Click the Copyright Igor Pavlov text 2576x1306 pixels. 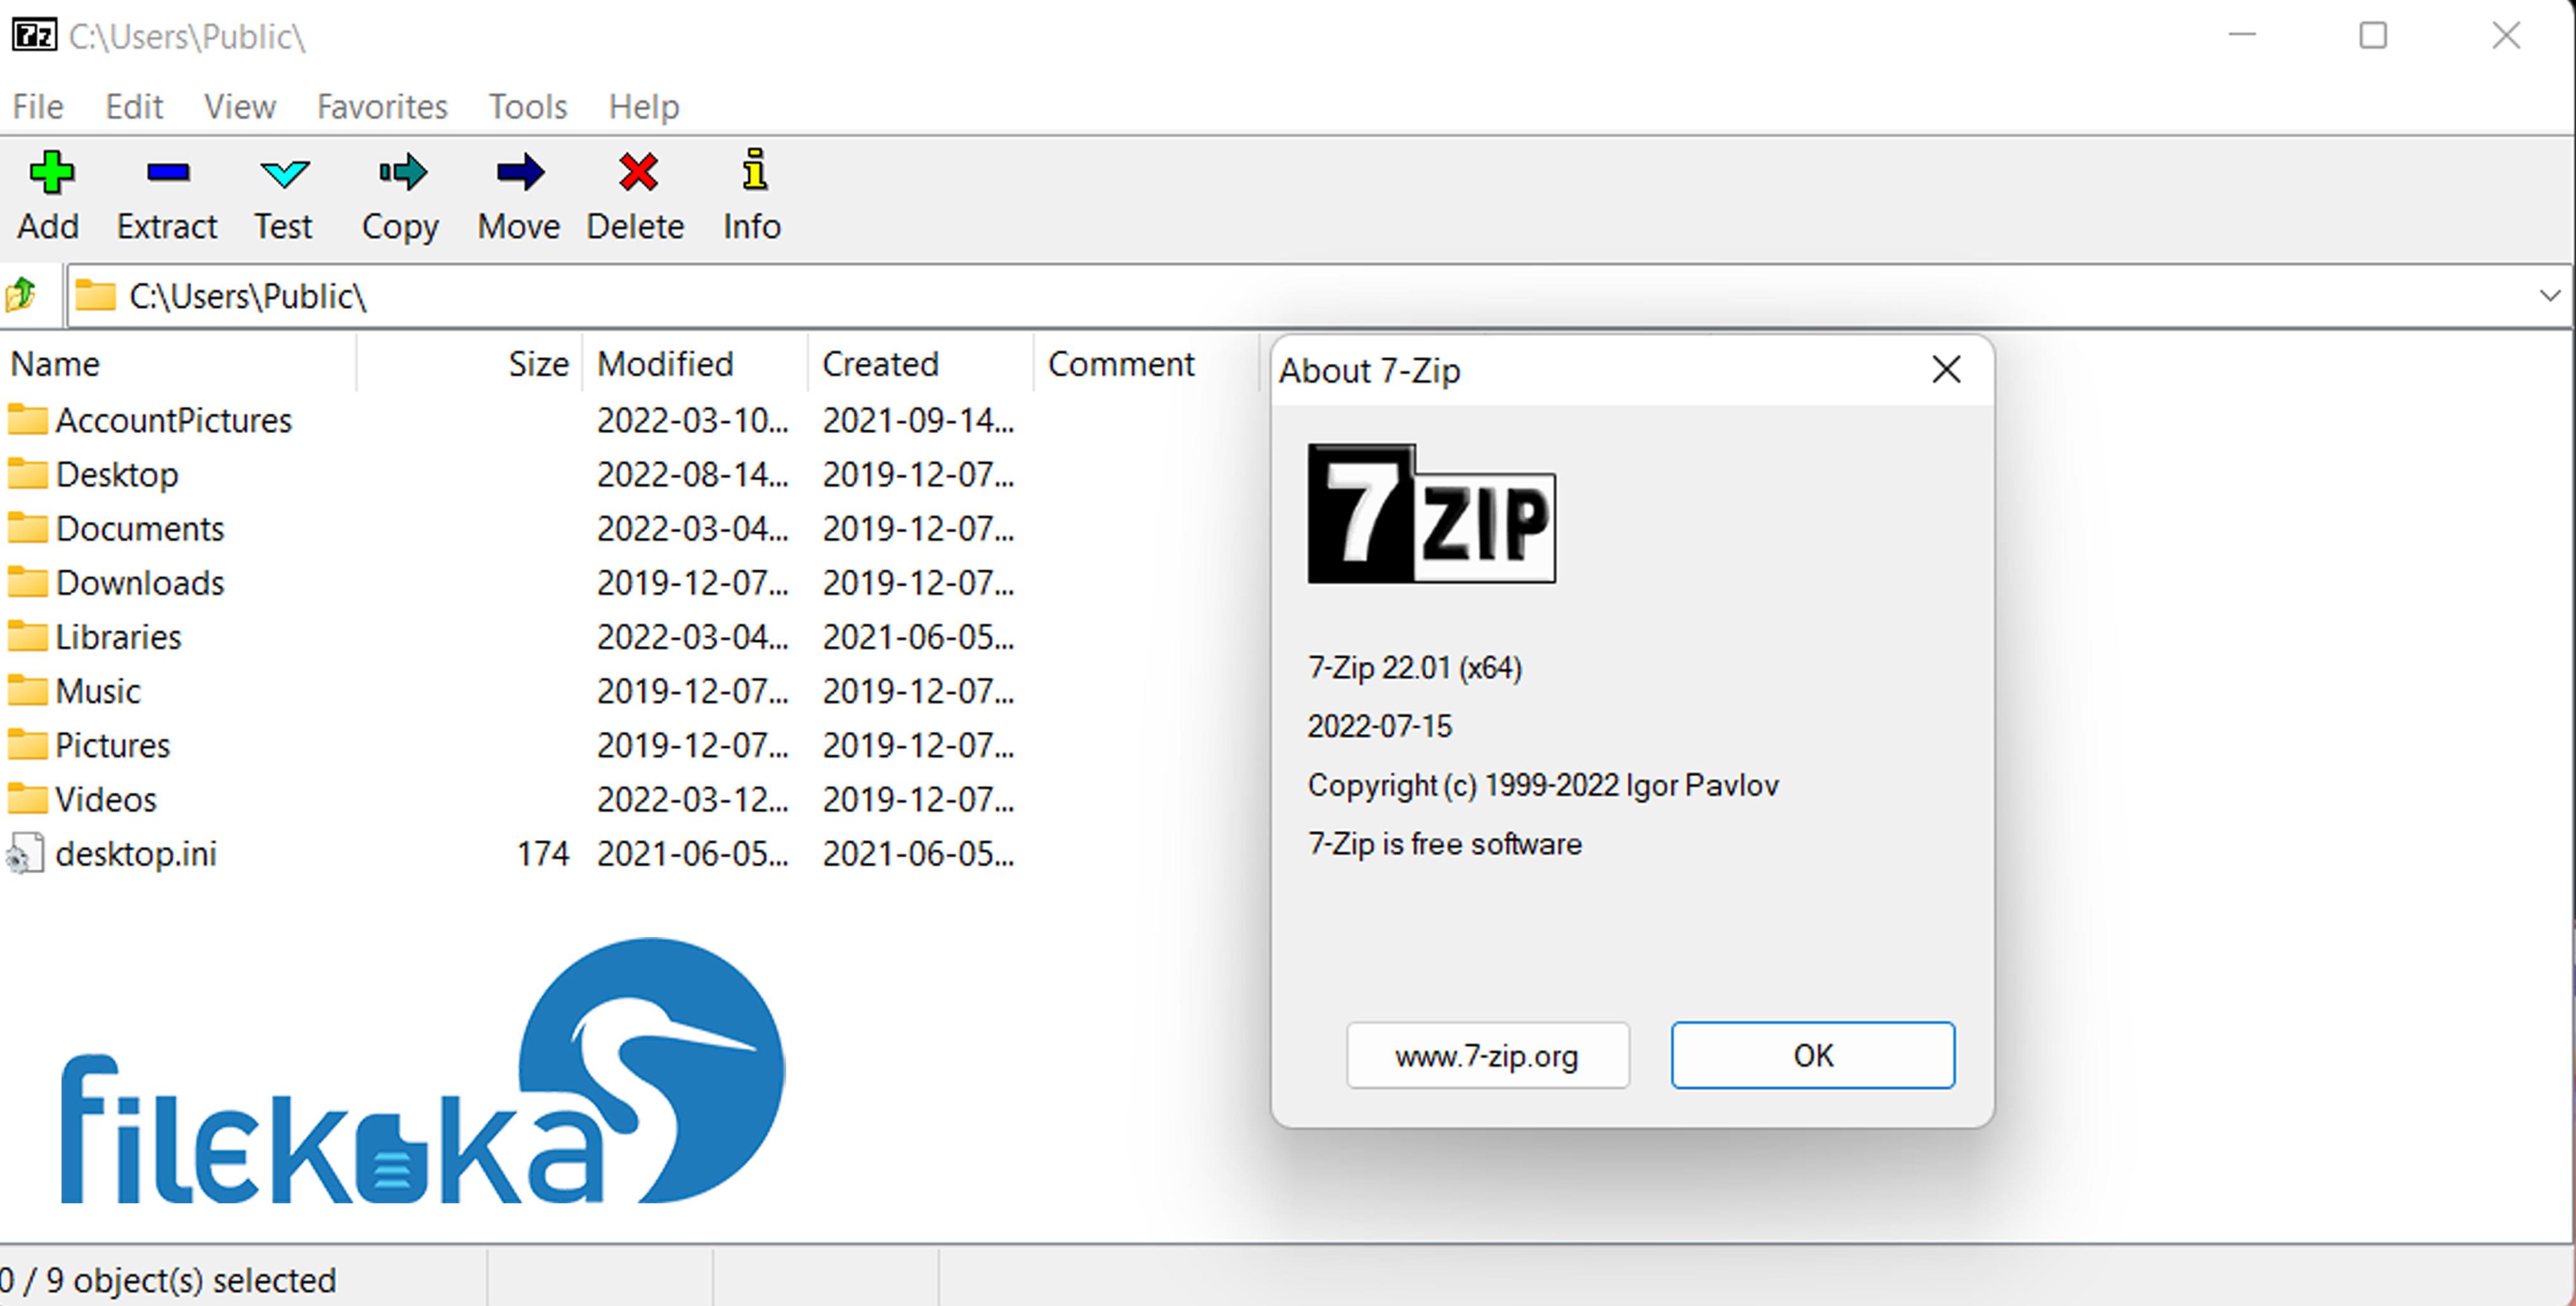(1543, 786)
